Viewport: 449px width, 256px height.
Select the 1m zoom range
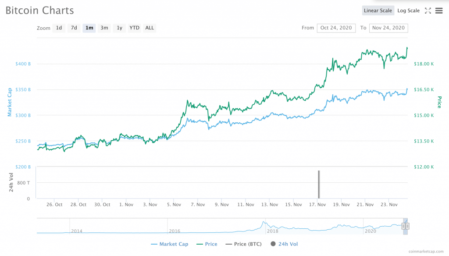(89, 28)
